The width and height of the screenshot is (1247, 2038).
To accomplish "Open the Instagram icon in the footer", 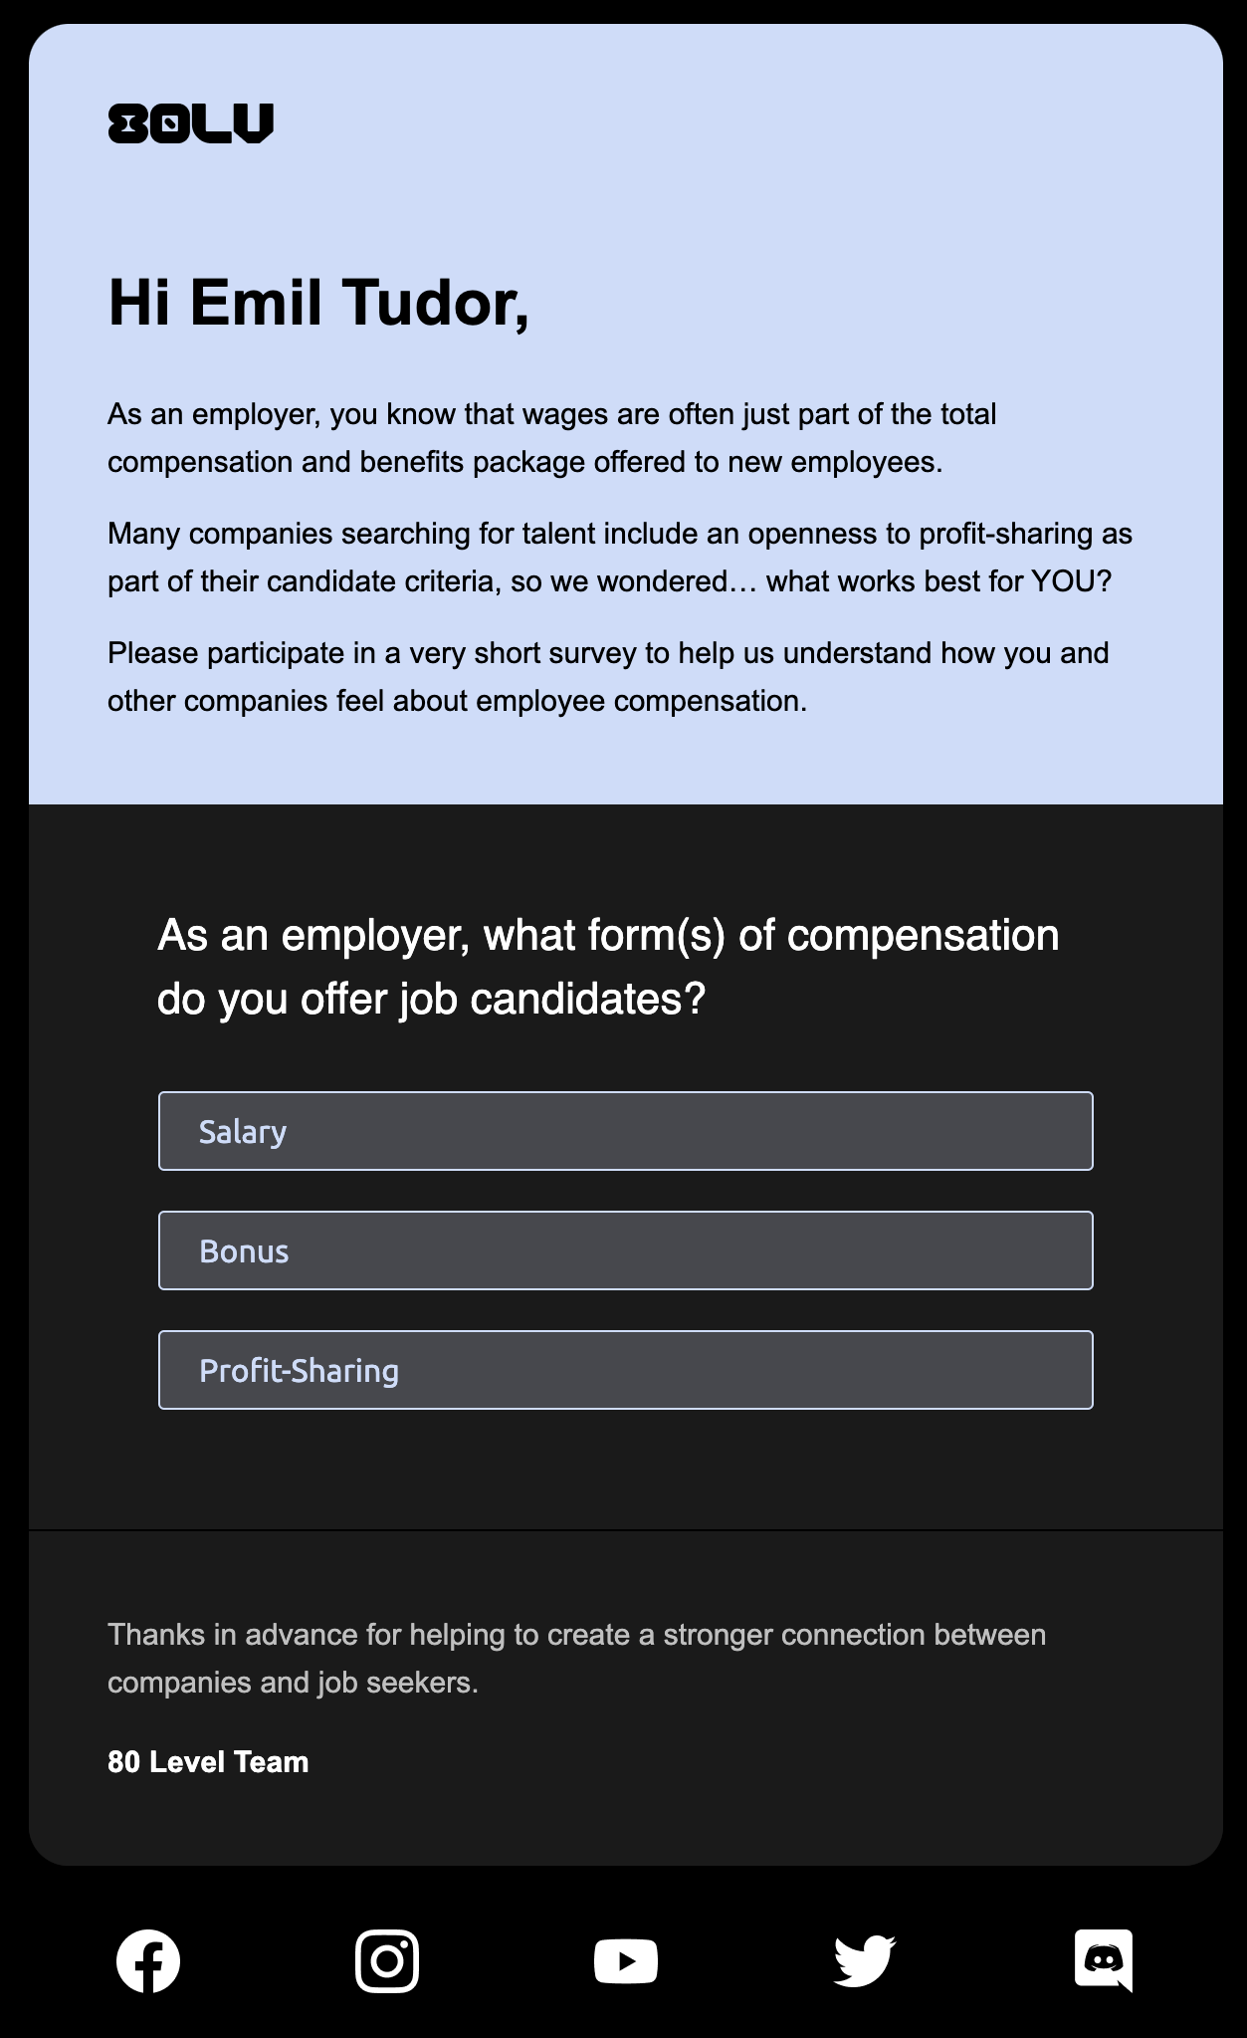I will (387, 1961).
